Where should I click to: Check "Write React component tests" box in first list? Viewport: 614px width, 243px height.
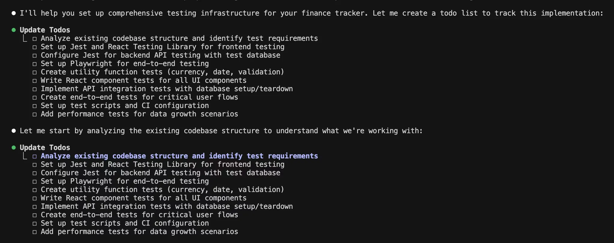pyautogui.click(x=35, y=81)
